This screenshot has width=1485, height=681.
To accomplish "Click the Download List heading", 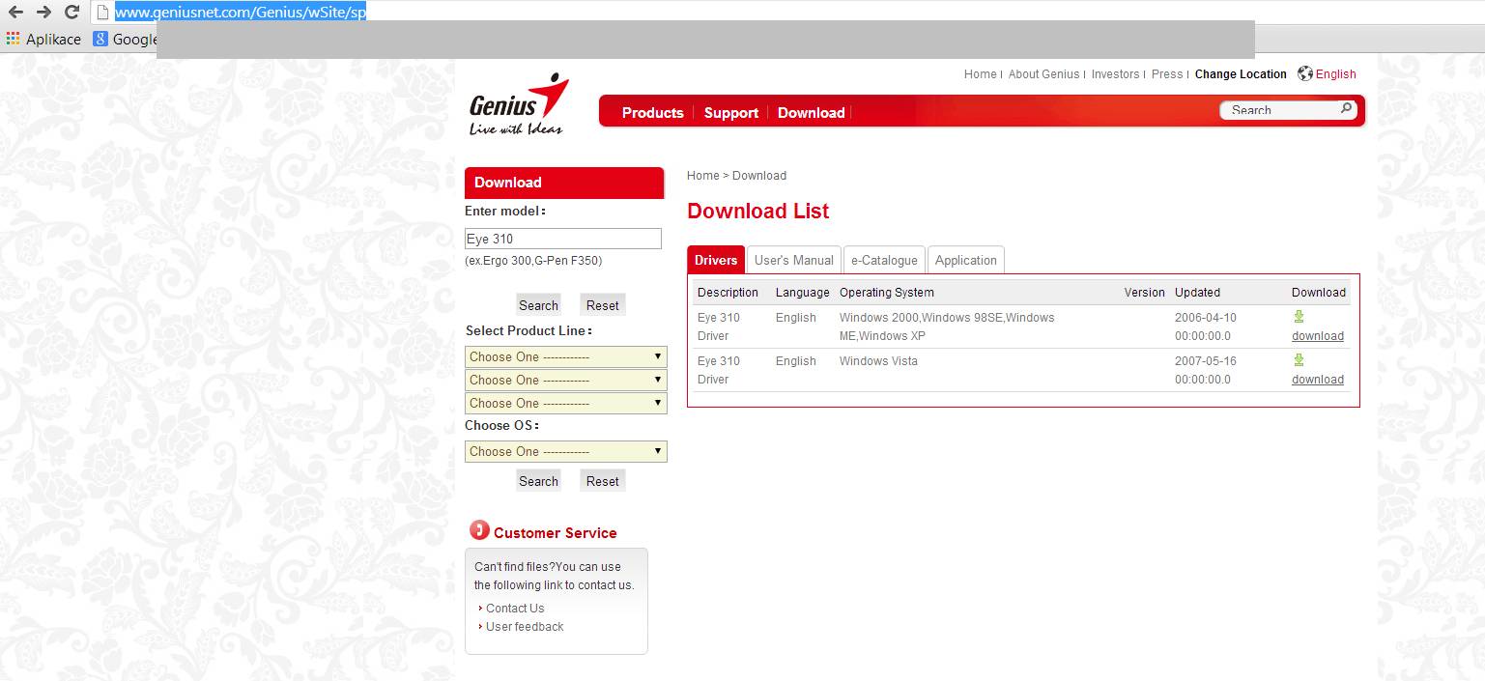I will [757, 212].
